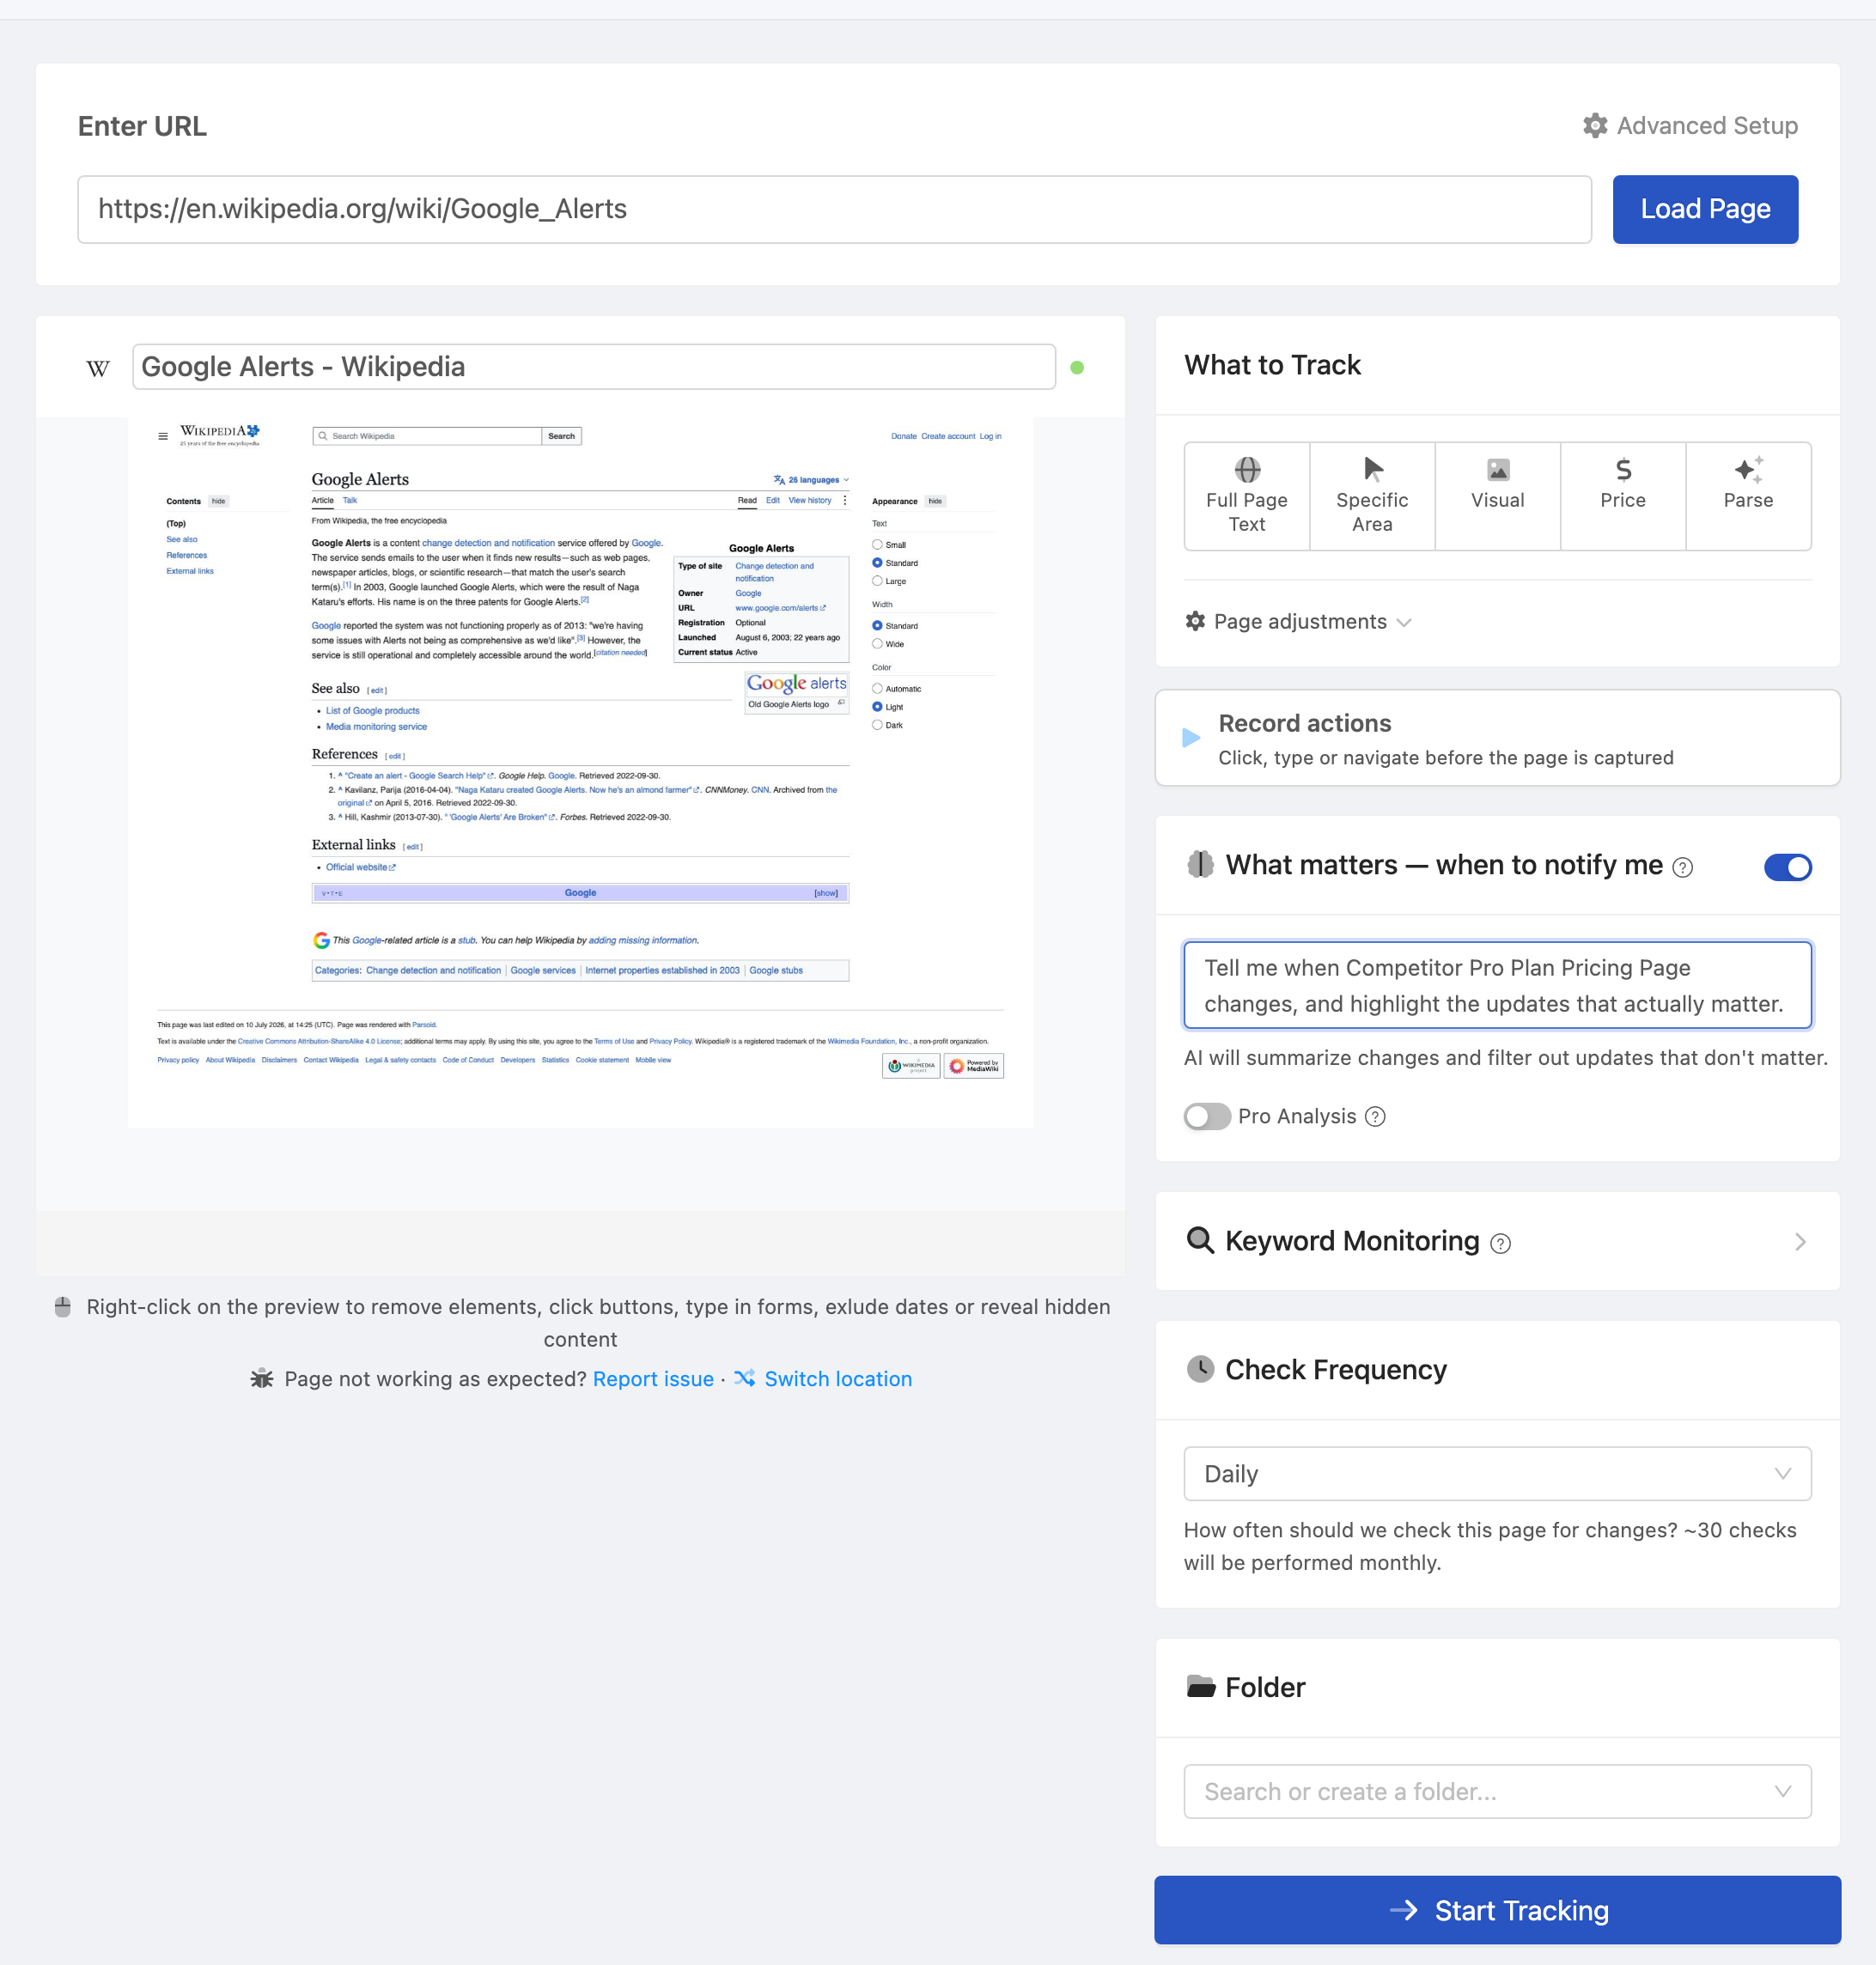The width and height of the screenshot is (1876, 1965).
Task: Click the Enter URL input field
Action: click(834, 209)
